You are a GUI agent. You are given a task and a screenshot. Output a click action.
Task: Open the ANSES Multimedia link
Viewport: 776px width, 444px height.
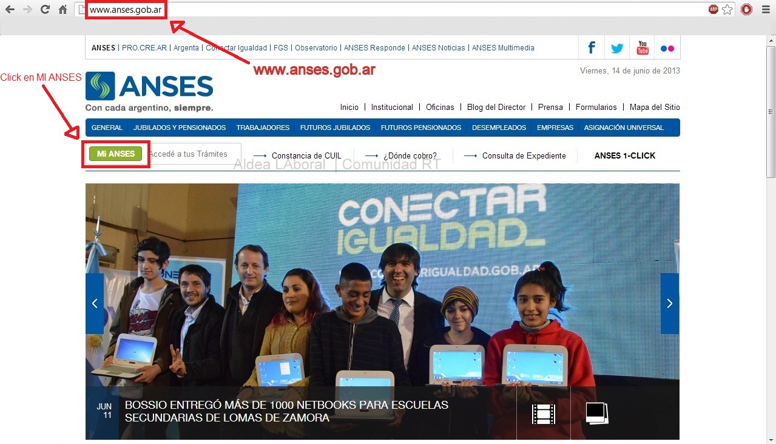tap(503, 48)
